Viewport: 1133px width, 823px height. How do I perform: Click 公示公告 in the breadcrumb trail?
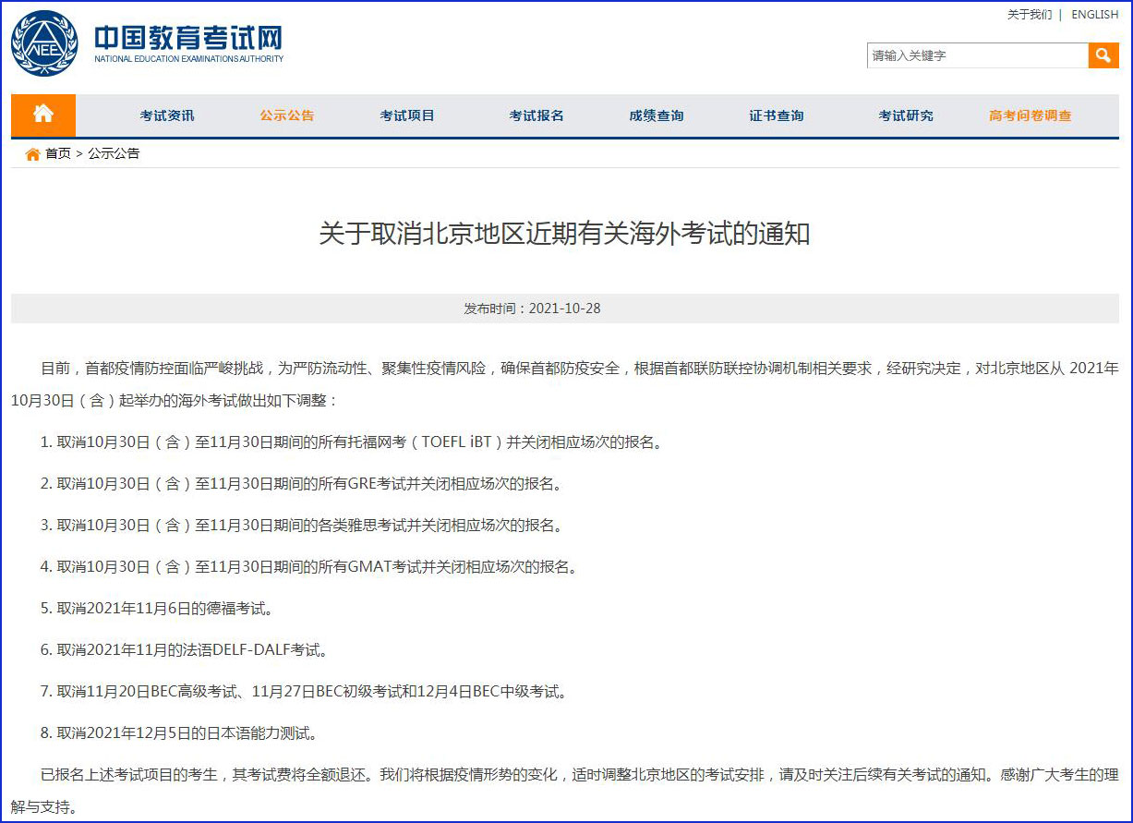coord(114,154)
